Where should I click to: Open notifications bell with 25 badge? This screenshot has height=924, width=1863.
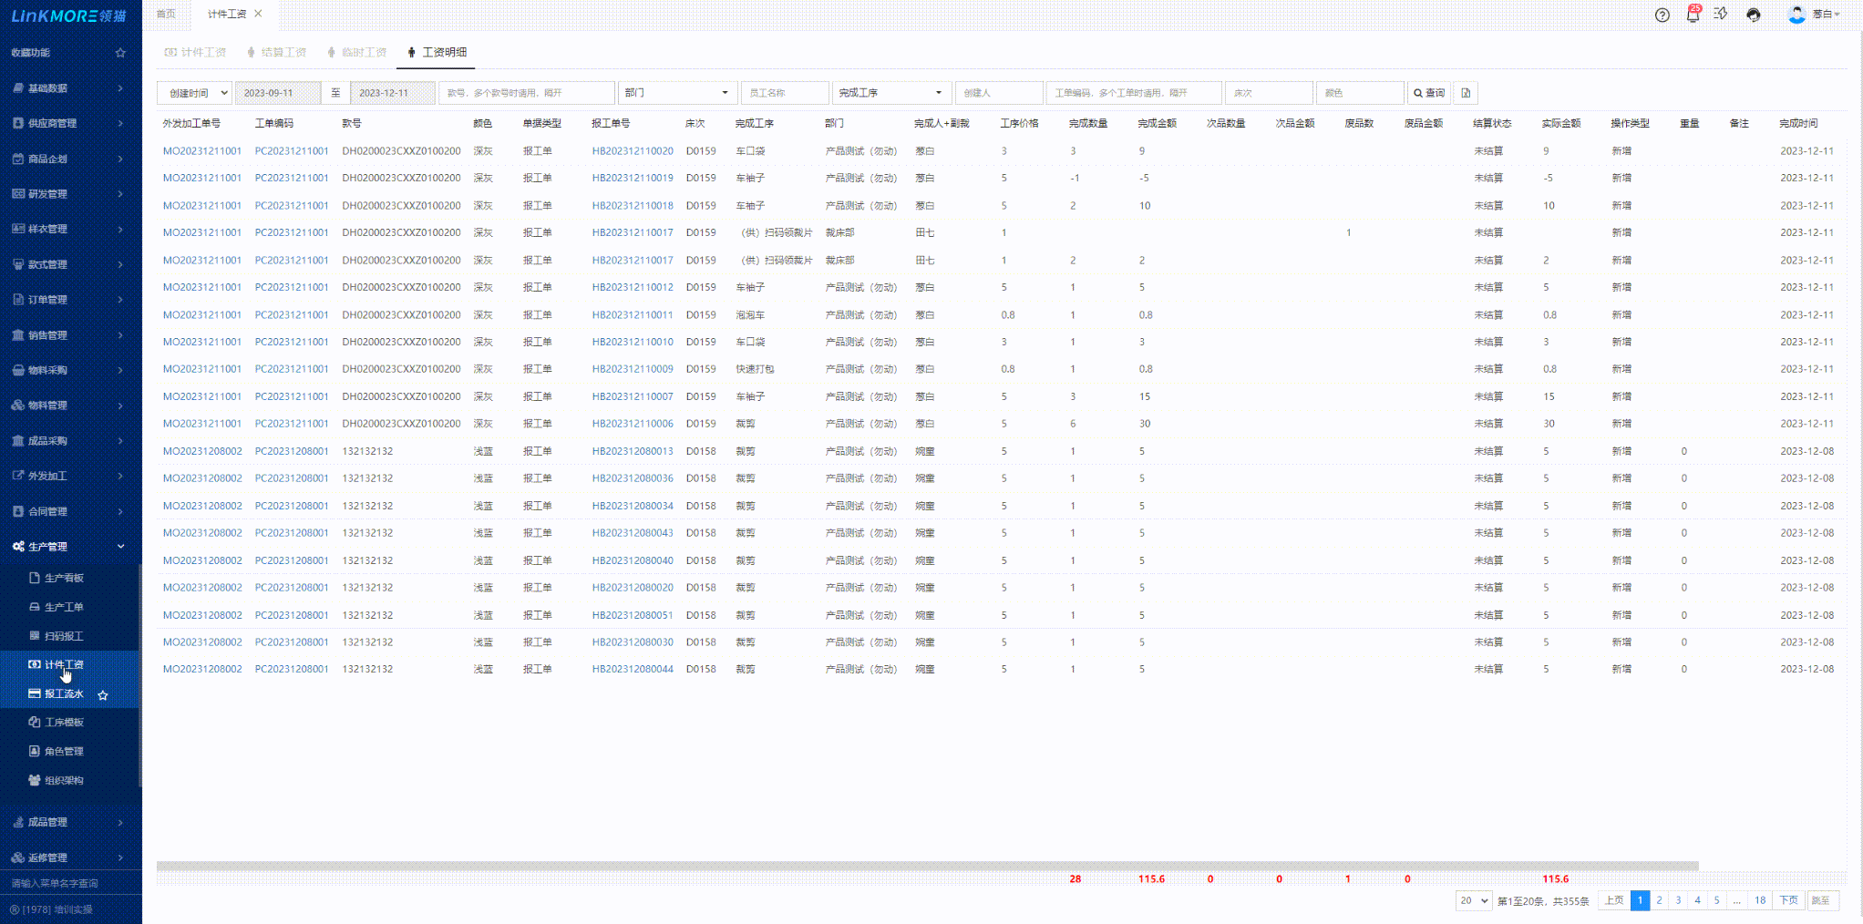tap(1693, 15)
